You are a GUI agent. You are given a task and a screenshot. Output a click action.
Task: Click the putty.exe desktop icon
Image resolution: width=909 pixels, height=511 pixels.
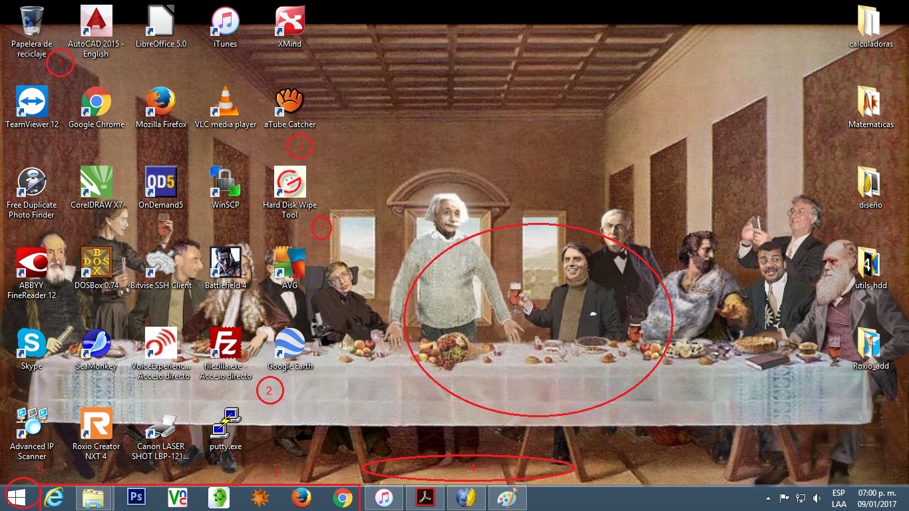[225, 425]
